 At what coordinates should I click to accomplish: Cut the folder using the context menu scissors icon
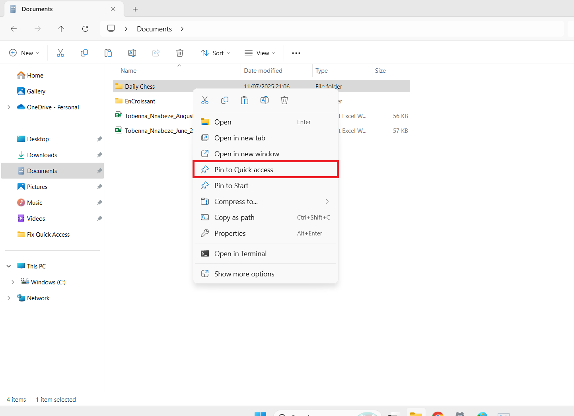205,100
